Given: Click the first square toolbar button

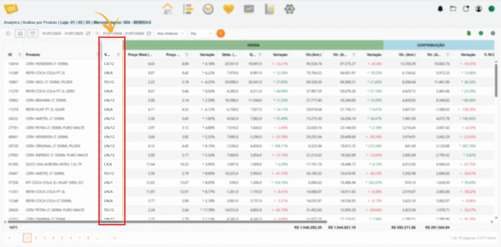Looking at the screenshot, I should [21, 33].
